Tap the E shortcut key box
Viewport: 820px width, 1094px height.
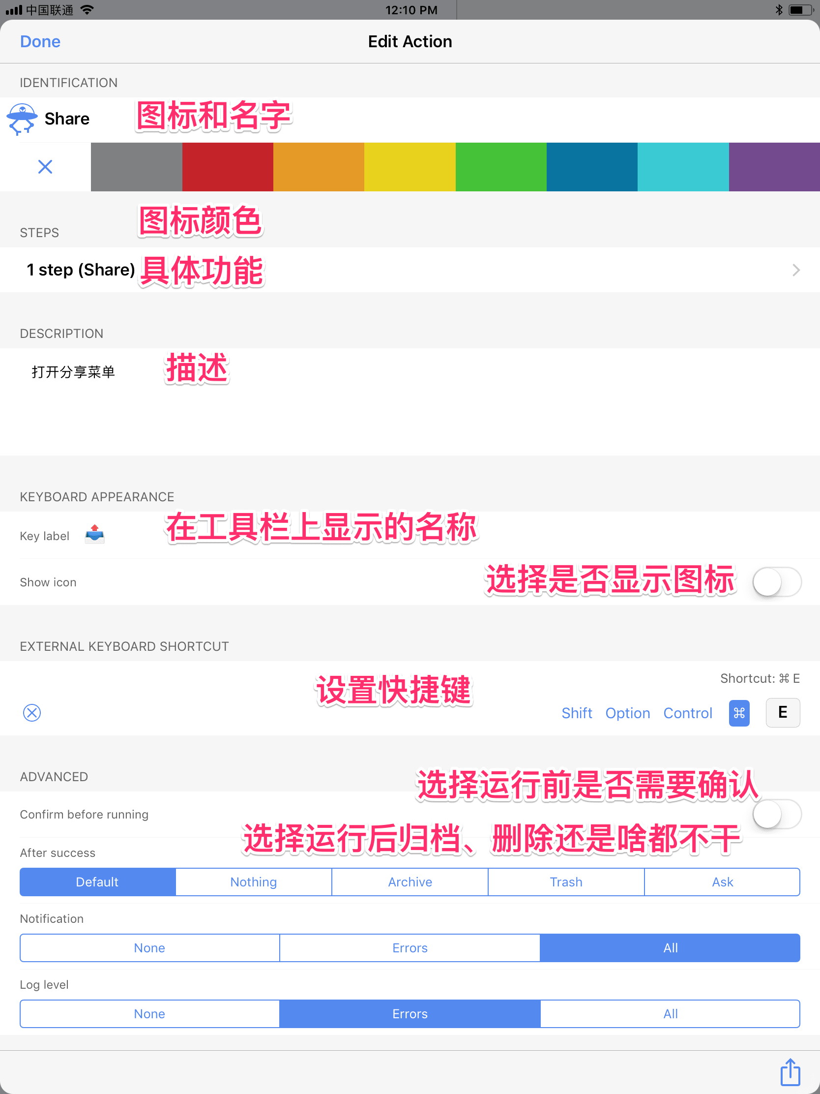[782, 713]
